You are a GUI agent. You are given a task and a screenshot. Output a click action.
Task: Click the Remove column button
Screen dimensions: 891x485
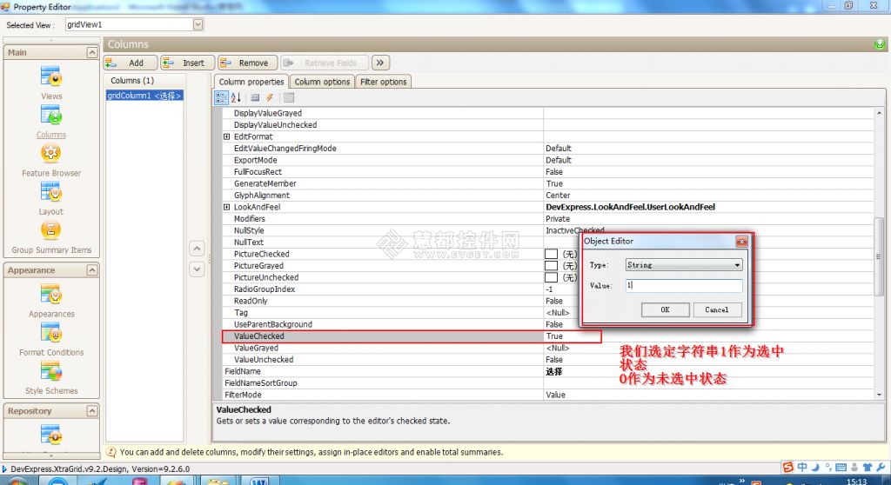(248, 63)
